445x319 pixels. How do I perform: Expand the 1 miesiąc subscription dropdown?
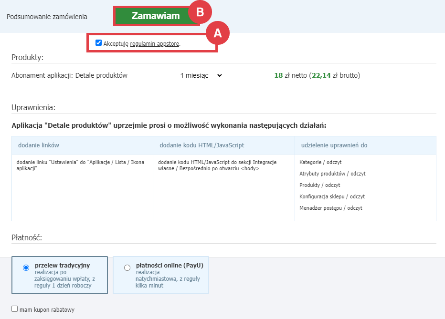tap(201, 75)
